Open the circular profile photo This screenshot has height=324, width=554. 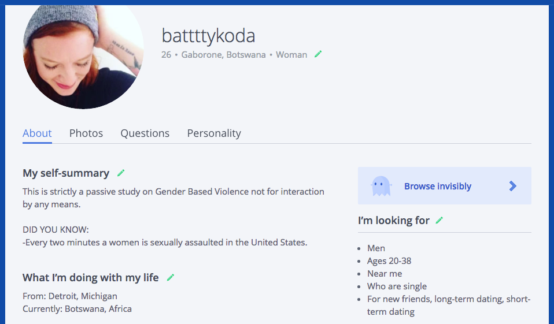83,57
